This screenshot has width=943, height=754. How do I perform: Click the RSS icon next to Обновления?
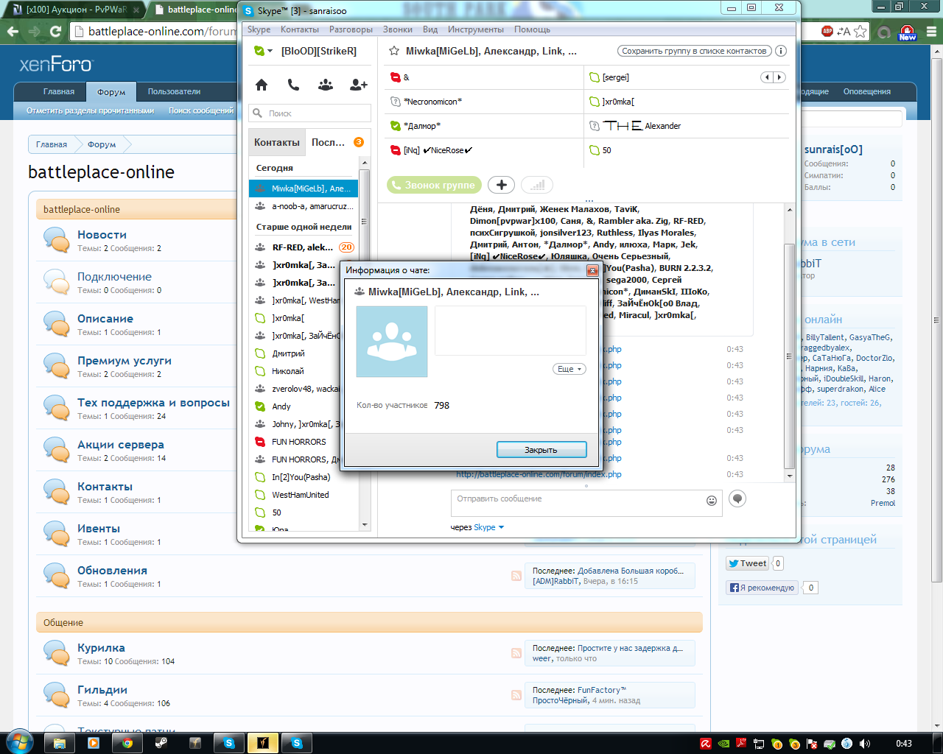516,576
